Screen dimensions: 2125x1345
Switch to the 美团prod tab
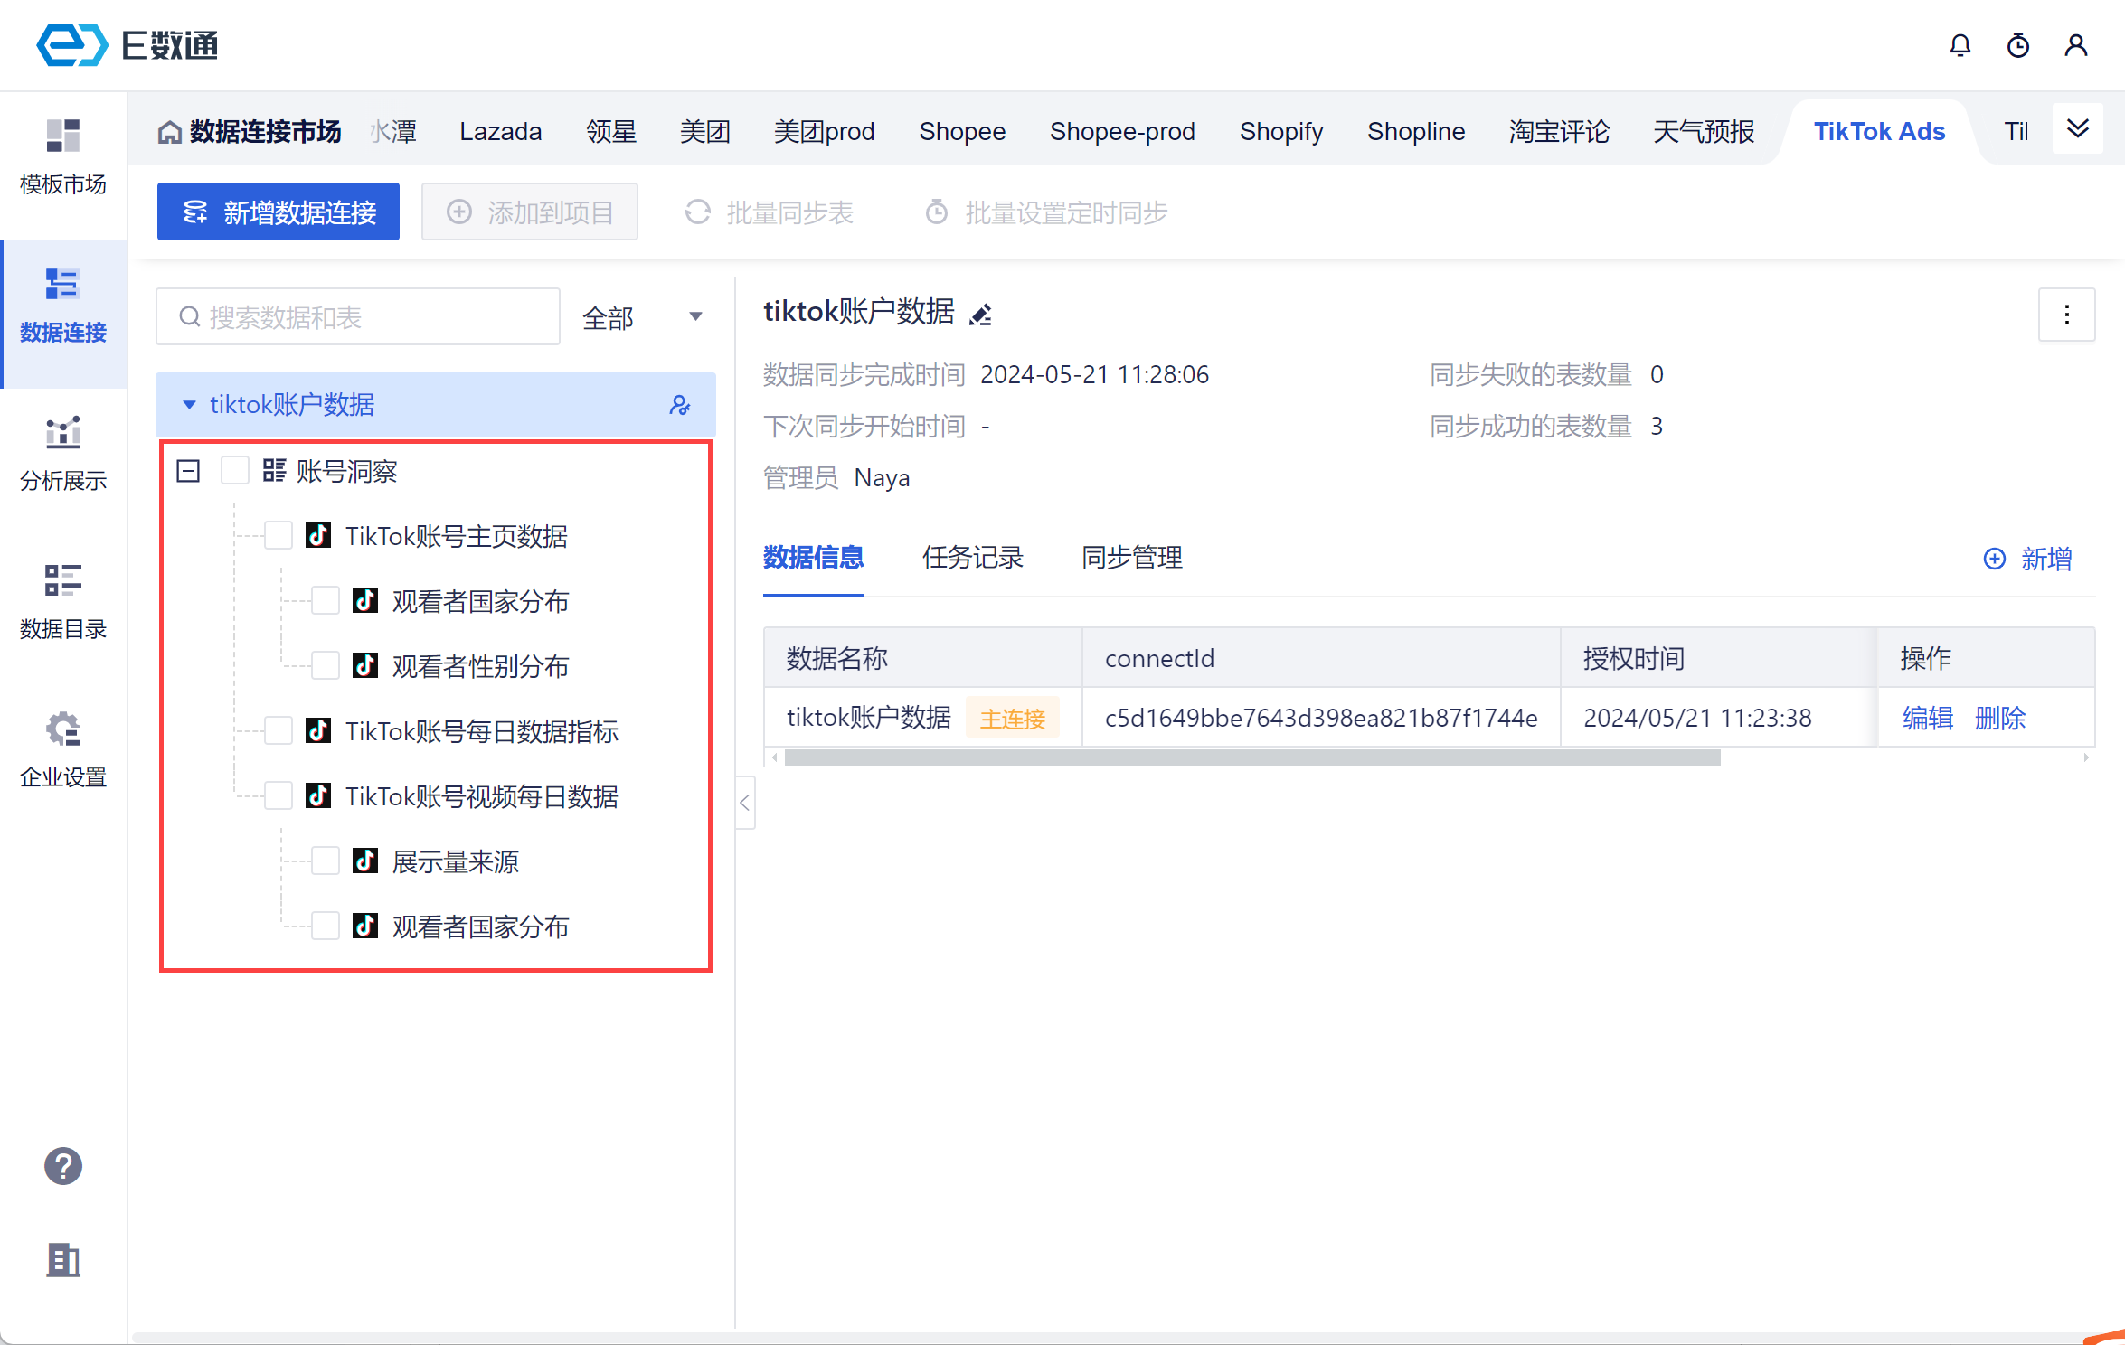click(x=824, y=132)
